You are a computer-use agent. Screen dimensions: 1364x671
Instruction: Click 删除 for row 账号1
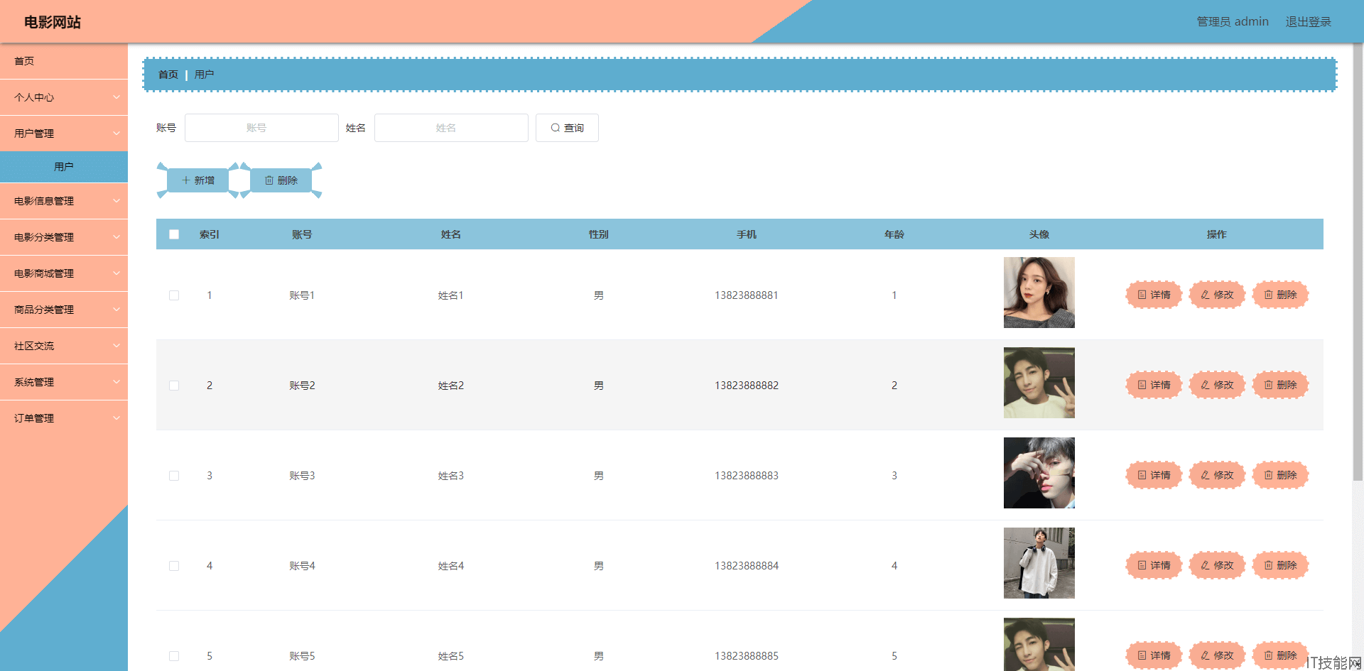[1280, 295]
